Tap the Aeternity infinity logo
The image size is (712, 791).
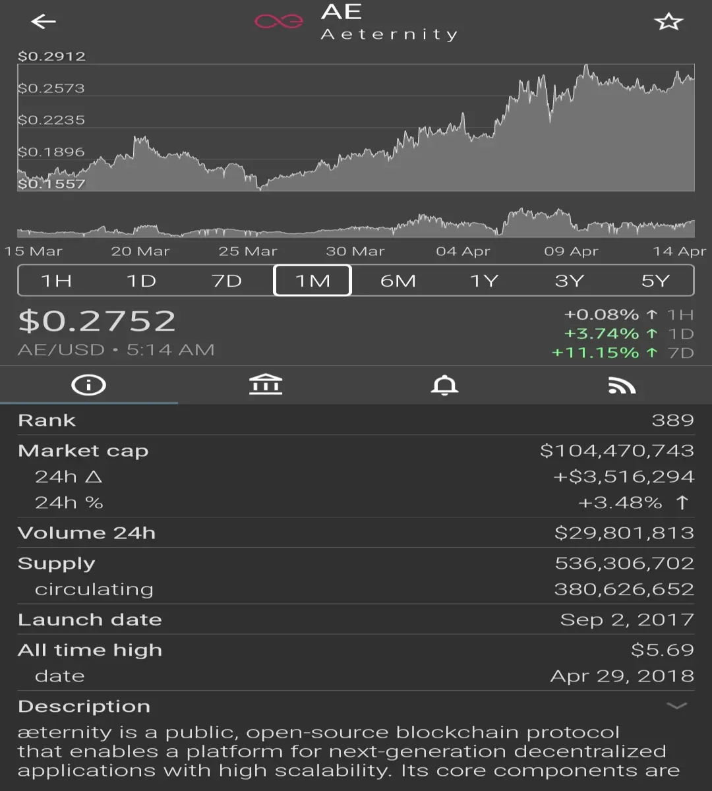(x=279, y=22)
